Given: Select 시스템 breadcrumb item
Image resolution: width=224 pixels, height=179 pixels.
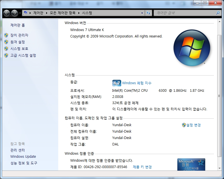Looking at the screenshot, I should pyautogui.click(x=87, y=13).
